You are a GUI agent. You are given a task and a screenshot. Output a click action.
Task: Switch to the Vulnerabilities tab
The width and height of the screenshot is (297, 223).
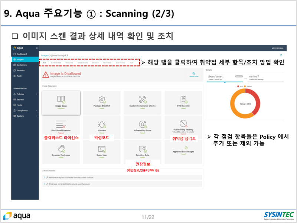(55, 62)
